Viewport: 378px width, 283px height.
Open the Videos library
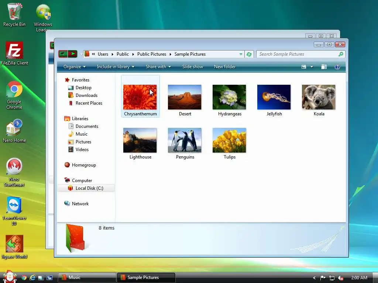click(x=82, y=150)
